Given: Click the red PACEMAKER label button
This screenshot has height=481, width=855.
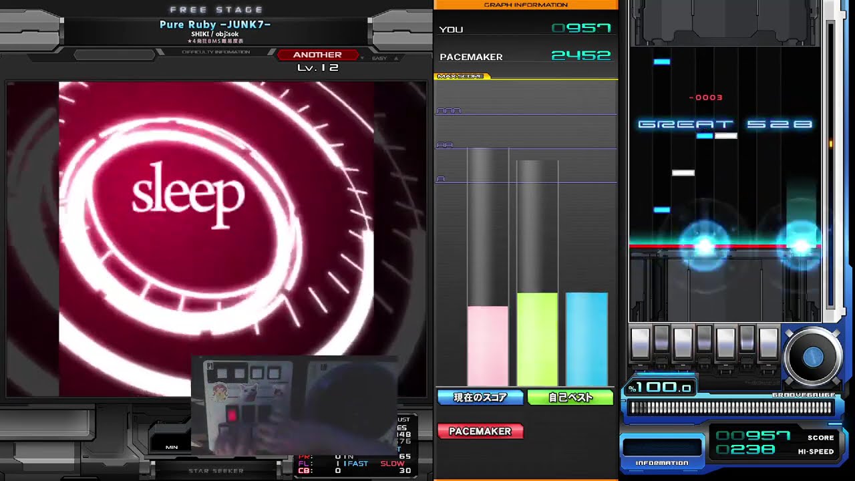Looking at the screenshot, I should (480, 431).
